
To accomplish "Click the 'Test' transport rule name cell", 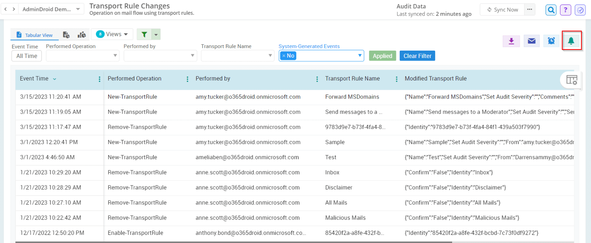I will [331, 157].
